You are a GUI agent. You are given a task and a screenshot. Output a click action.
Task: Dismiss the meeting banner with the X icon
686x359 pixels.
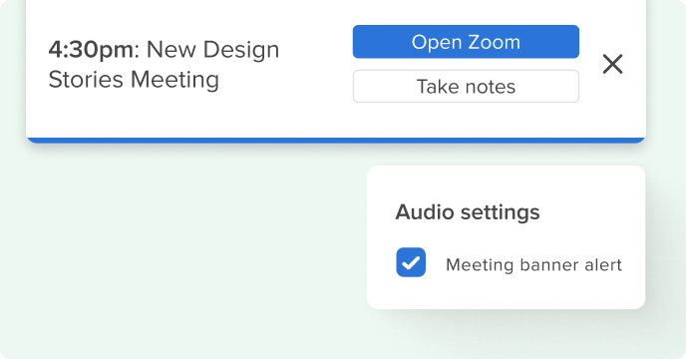coord(612,64)
